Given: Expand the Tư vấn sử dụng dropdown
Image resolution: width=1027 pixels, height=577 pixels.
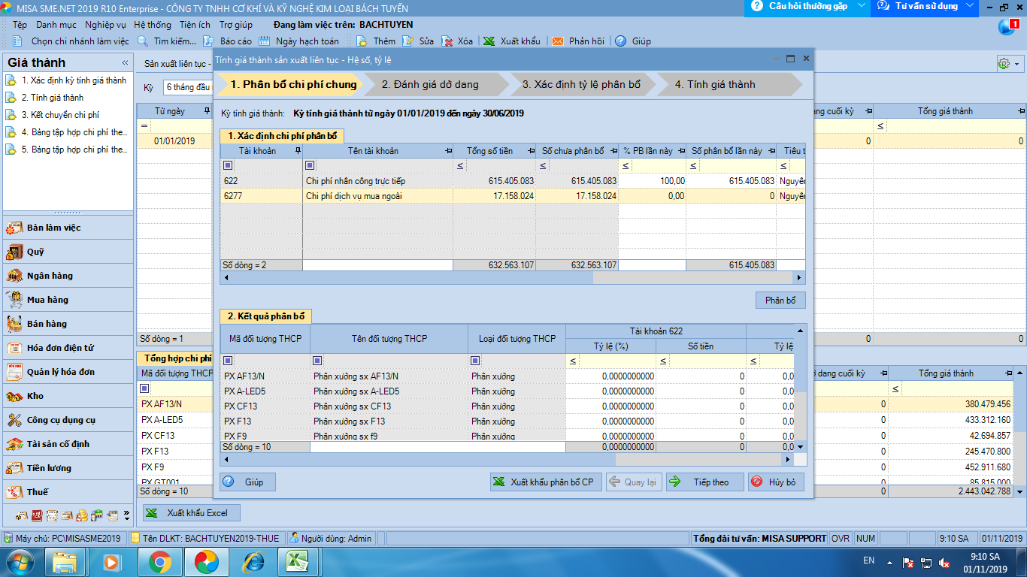Looking at the screenshot, I should point(970,6).
